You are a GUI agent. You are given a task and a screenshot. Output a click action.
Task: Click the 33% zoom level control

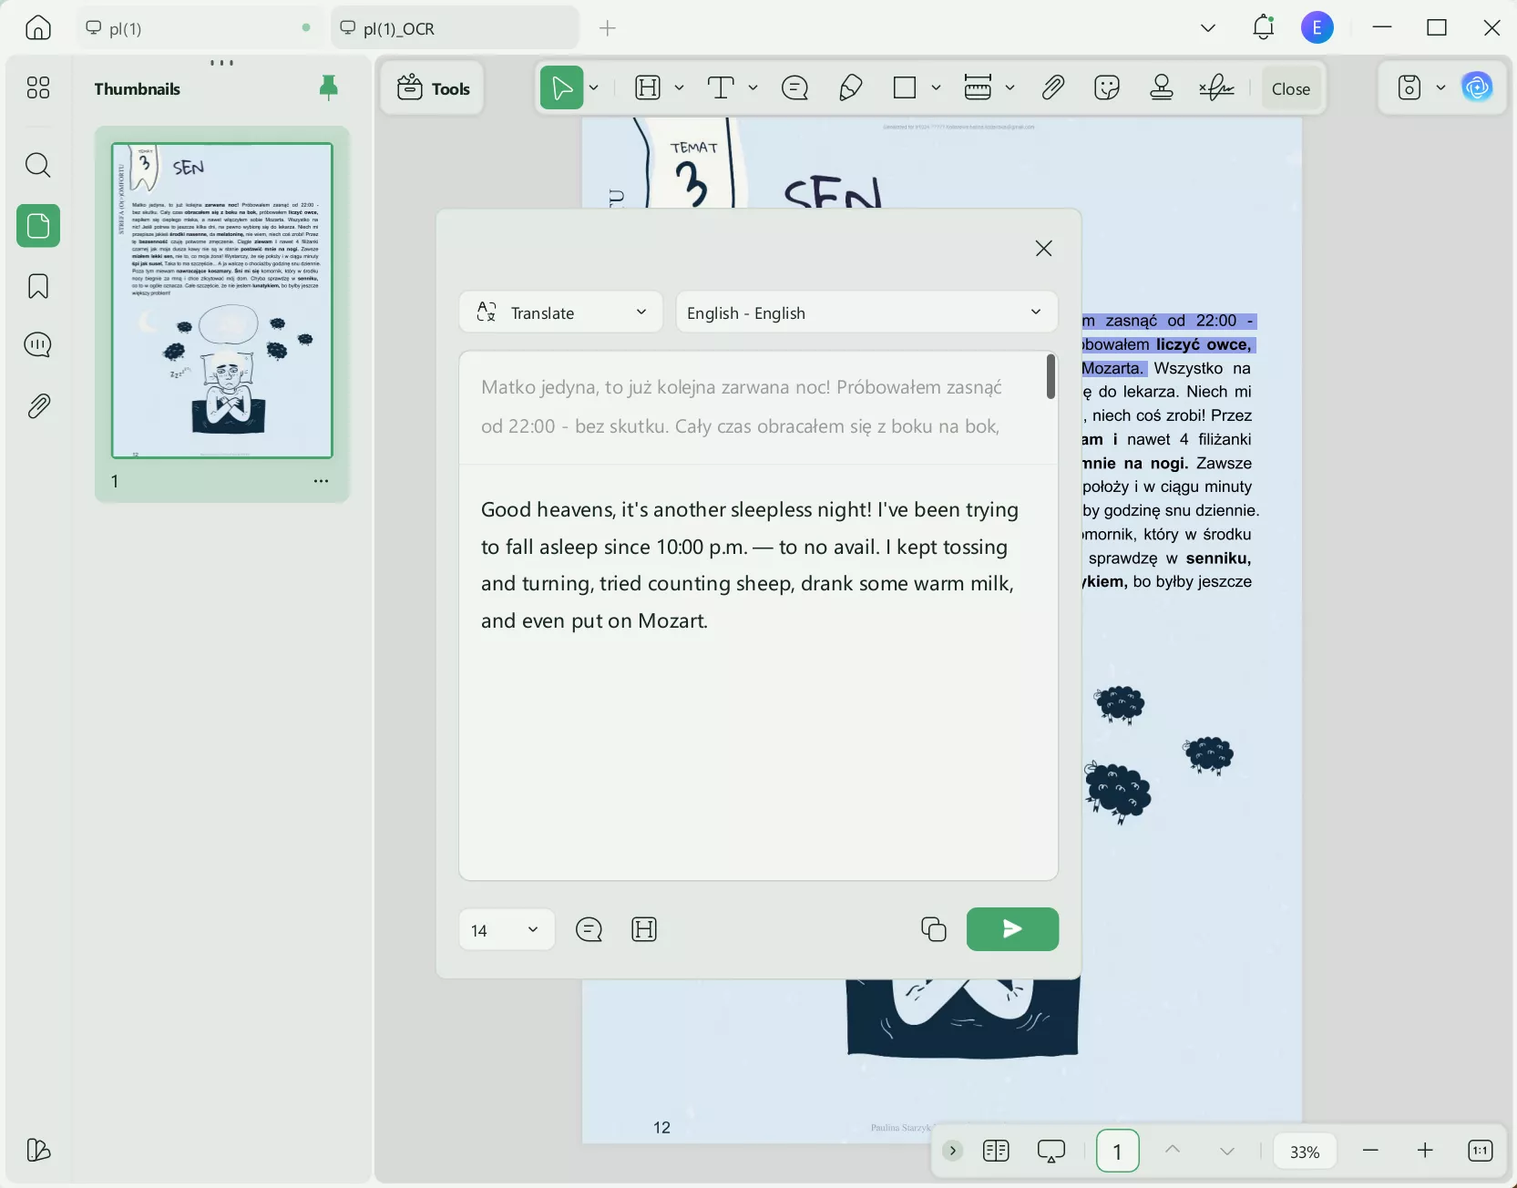coord(1305,1151)
